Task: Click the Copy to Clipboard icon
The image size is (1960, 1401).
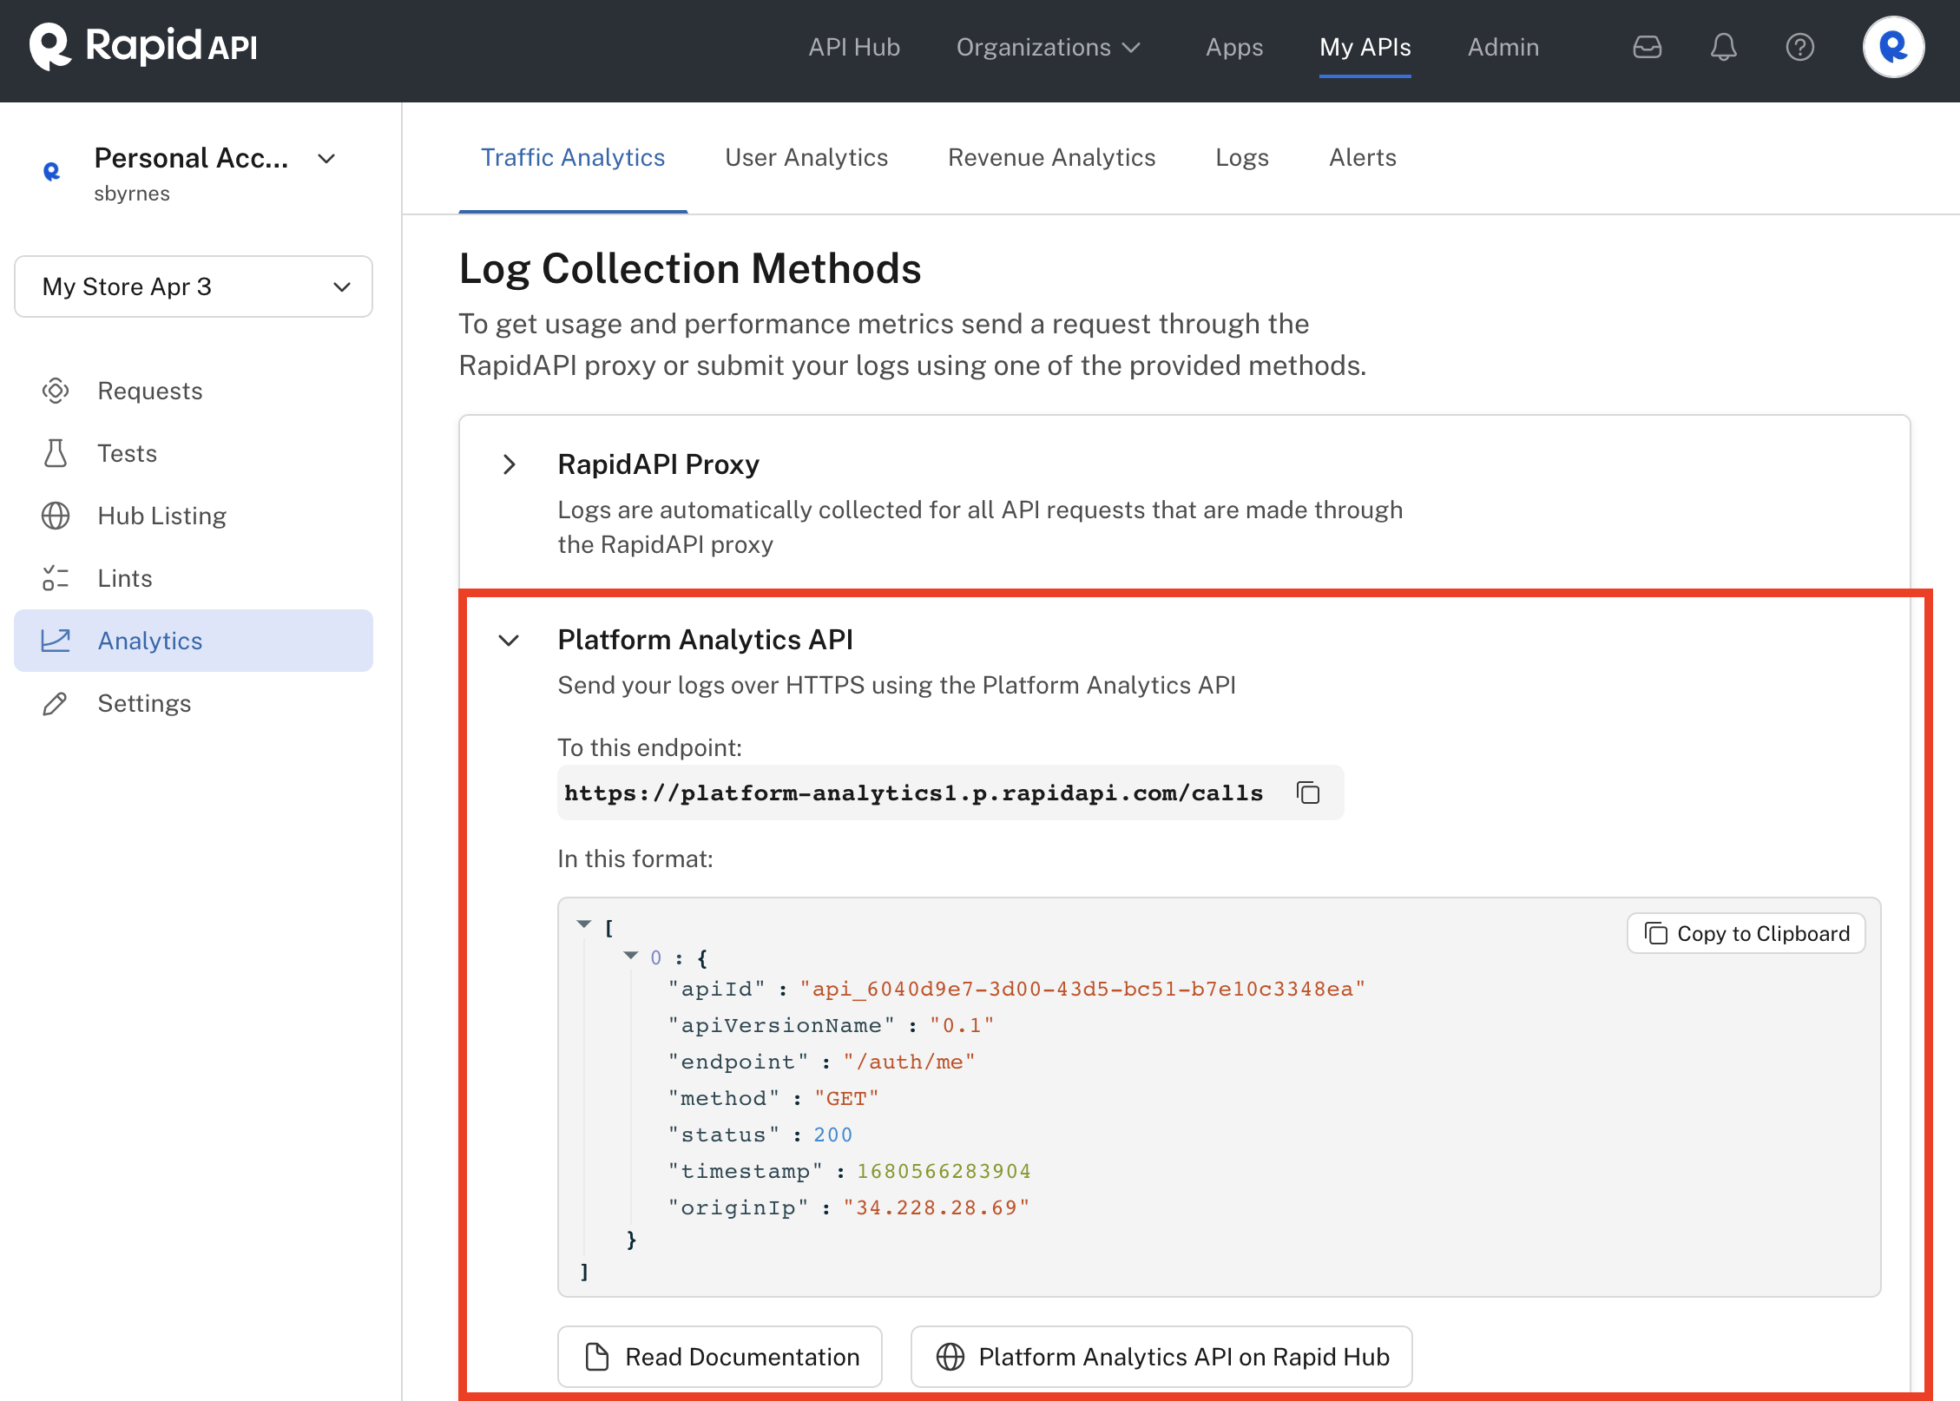Action: click(1656, 933)
